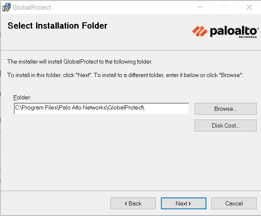
Task: Click the Folder path input field
Action: coord(101,108)
